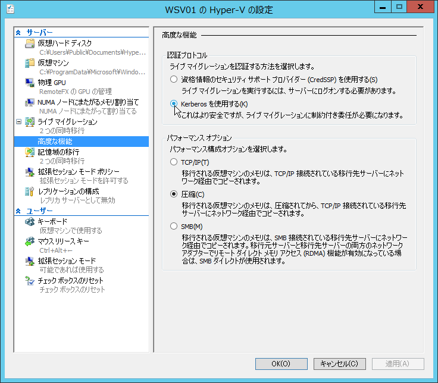Select 高度な機能 tree item

coord(82,142)
